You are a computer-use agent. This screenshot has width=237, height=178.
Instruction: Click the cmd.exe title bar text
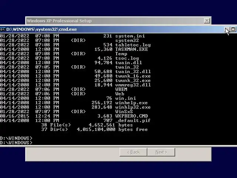41,29
